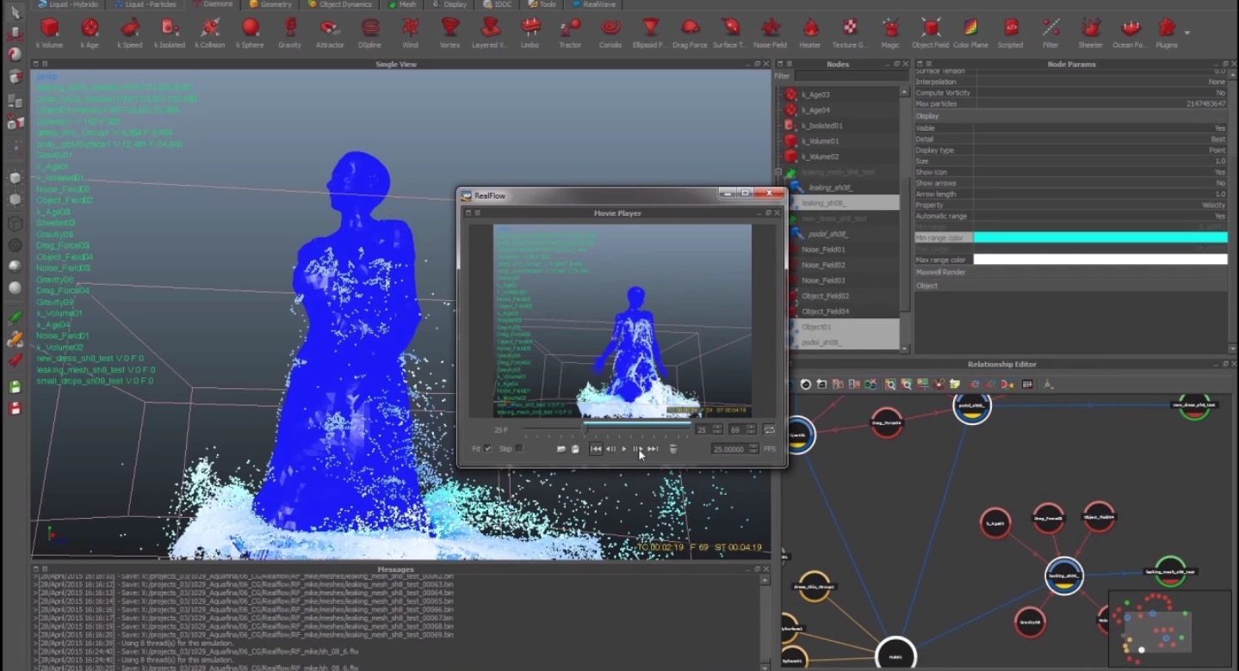Open the Plugins daemon dropdown arrow
Viewport: 1239px width, 671px height.
tap(1187, 32)
